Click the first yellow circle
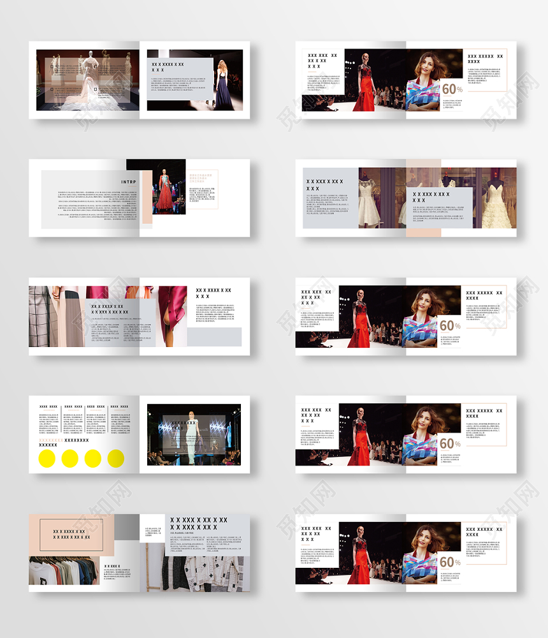Image resolution: width=548 pixels, height=638 pixels. point(48,458)
